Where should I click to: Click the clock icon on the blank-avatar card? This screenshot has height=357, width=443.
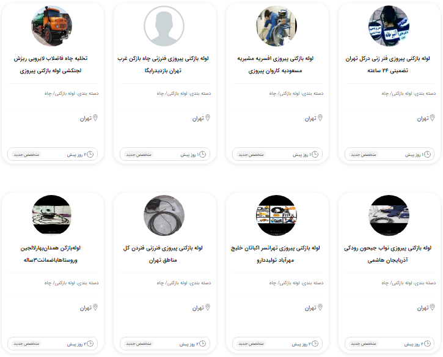[x=203, y=154]
